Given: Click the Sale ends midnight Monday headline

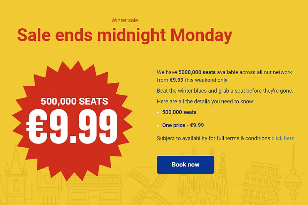Looking at the screenshot, I should tap(125, 35).
